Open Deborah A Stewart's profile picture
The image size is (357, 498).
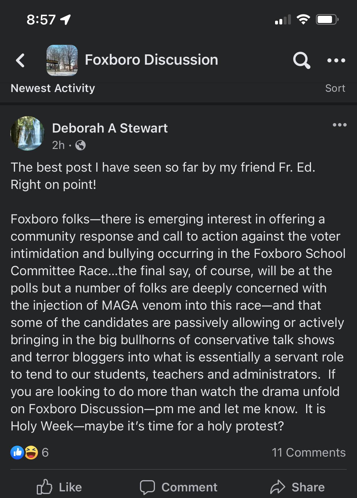pos(28,133)
